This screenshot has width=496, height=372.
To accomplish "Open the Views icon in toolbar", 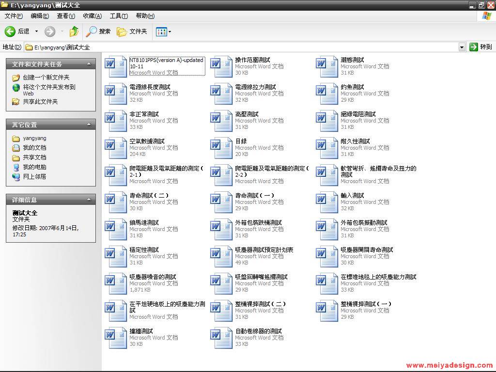I will point(161,31).
